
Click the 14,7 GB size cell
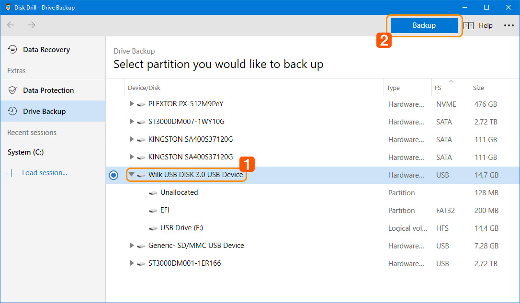(486, 175)
